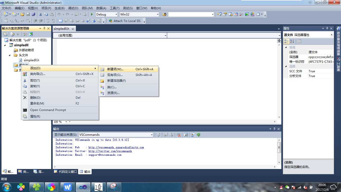Toggle auto-hide pin on Properties panel
Screen dimensions: 341x192
[x=327, y=28]
